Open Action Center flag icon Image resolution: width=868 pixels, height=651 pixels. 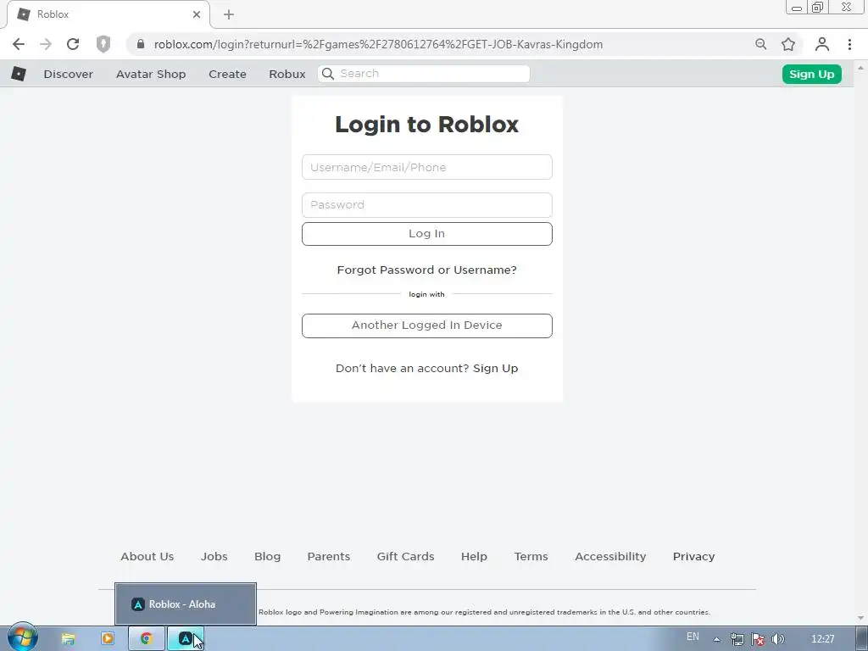pyautogui.click(x=758, y=639)
